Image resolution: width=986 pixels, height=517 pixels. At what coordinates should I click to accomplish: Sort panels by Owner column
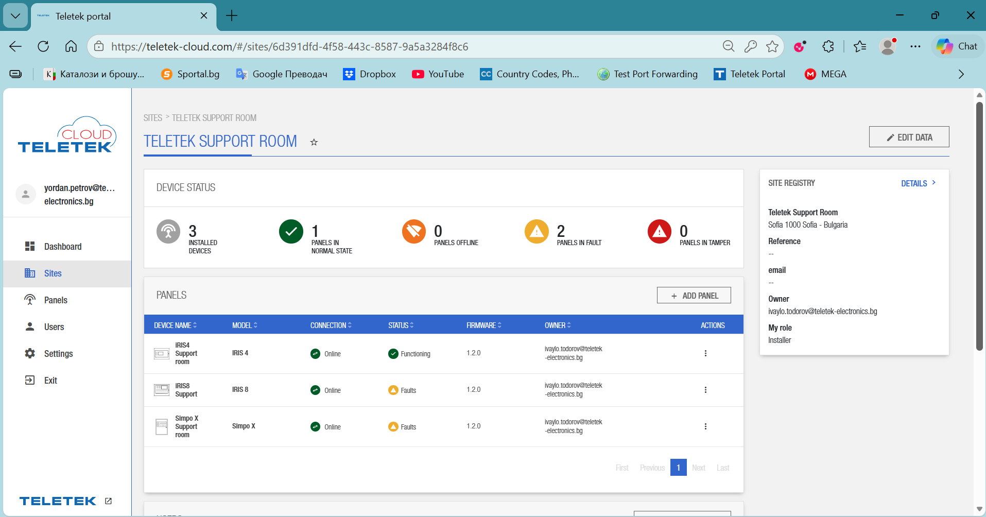coord(558,325)
